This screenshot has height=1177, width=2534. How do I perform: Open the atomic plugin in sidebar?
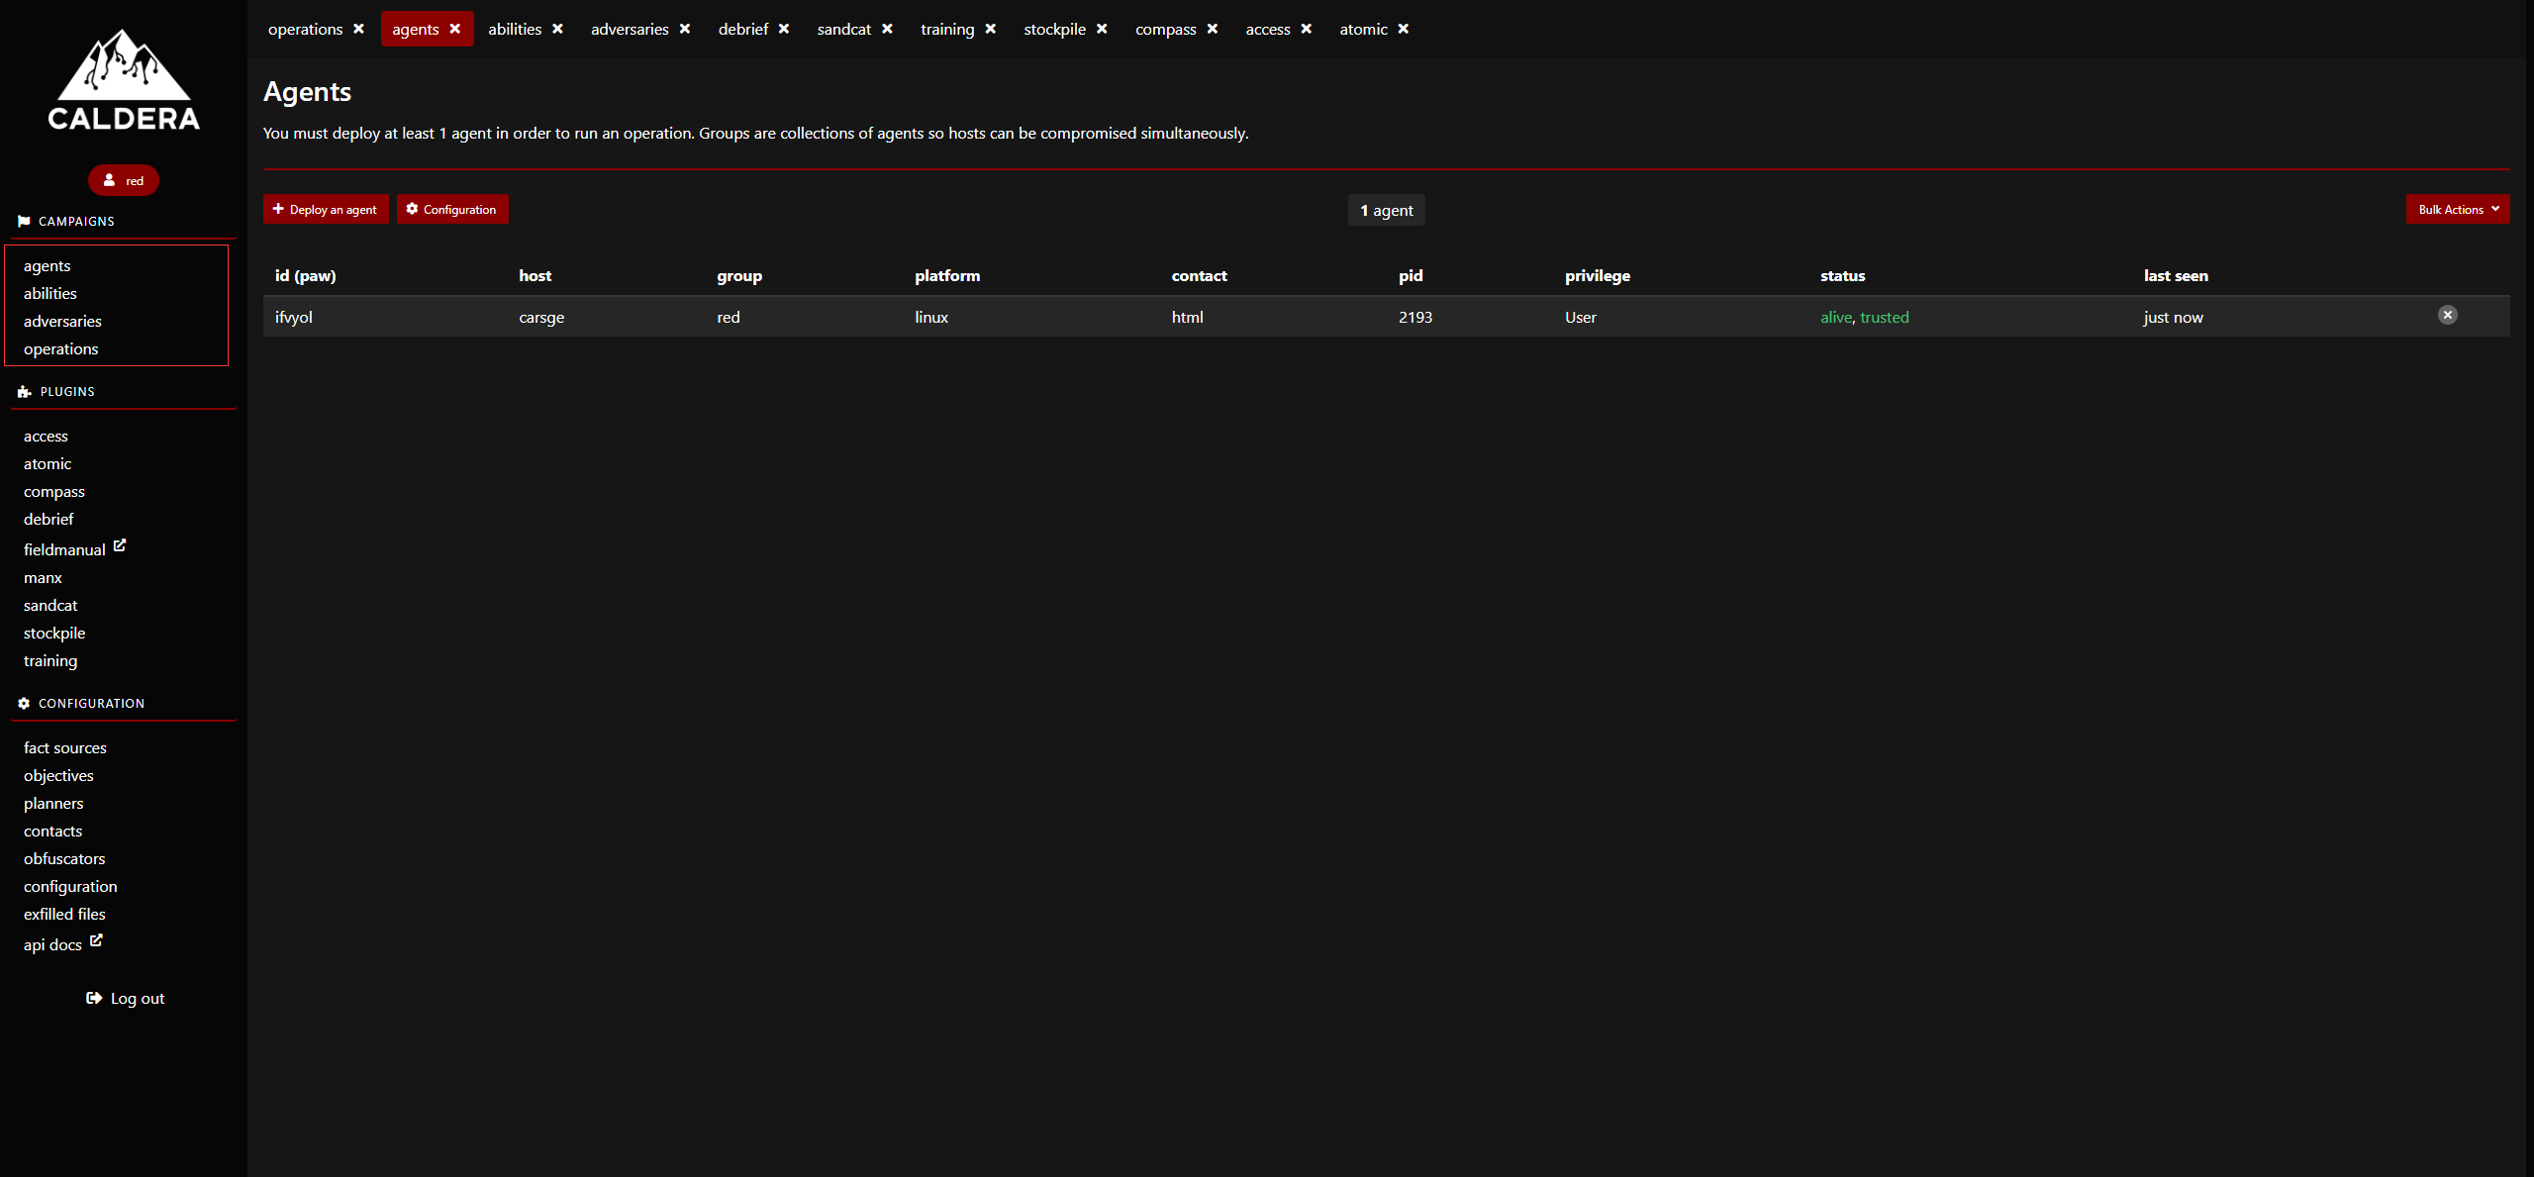click(x=48, y=463)
